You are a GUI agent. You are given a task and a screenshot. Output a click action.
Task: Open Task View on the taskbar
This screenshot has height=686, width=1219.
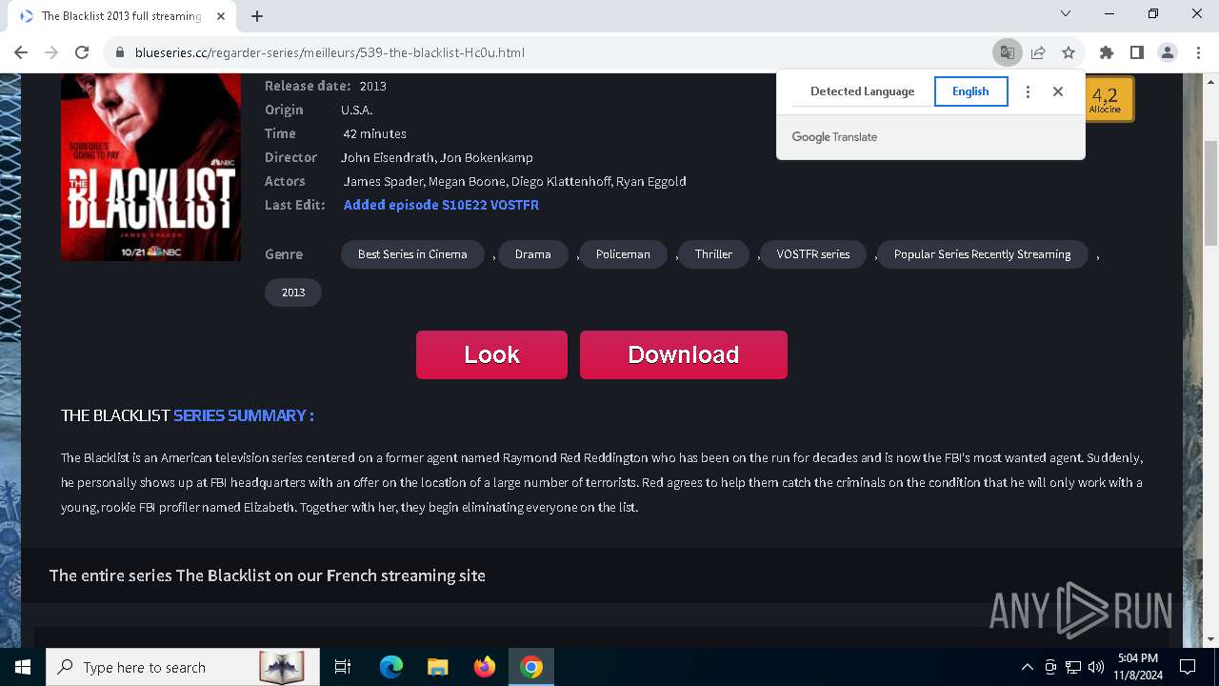pos(343,667)
